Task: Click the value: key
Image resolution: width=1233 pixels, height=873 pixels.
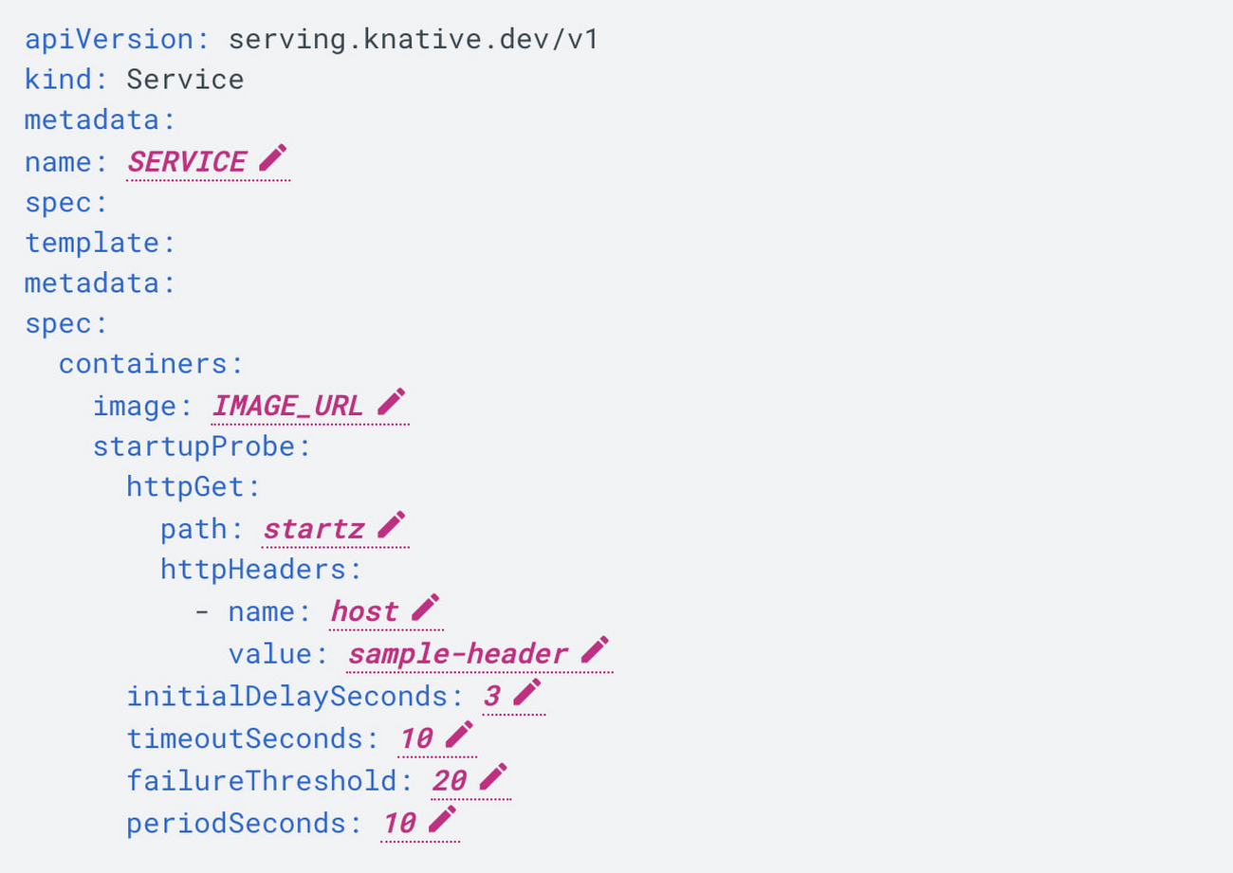Action: [x=278, y=654]
